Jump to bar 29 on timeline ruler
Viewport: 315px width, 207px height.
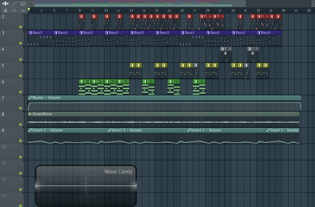coord(208,11)
